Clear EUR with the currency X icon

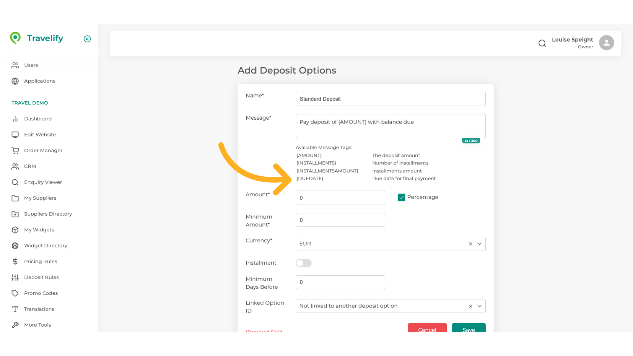click(x=470, y=244)
